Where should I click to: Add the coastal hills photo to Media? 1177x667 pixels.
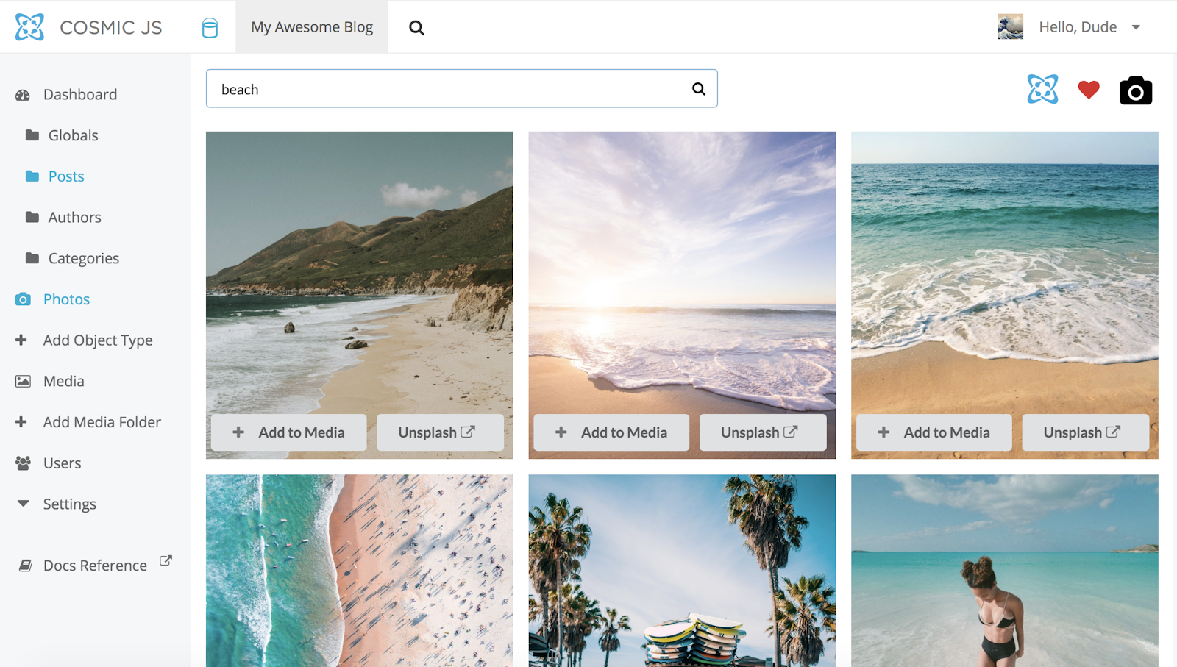[x=288, y=432]
